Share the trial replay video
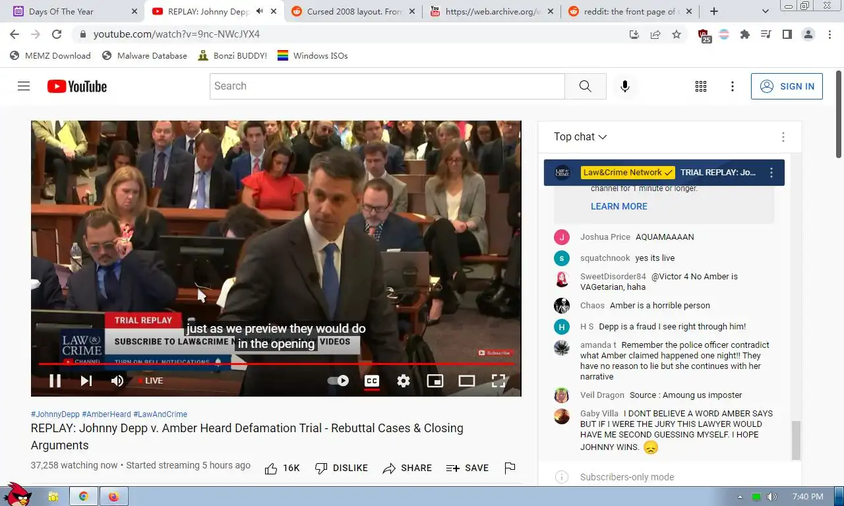 pyautogui.click(x=407, y=468)
